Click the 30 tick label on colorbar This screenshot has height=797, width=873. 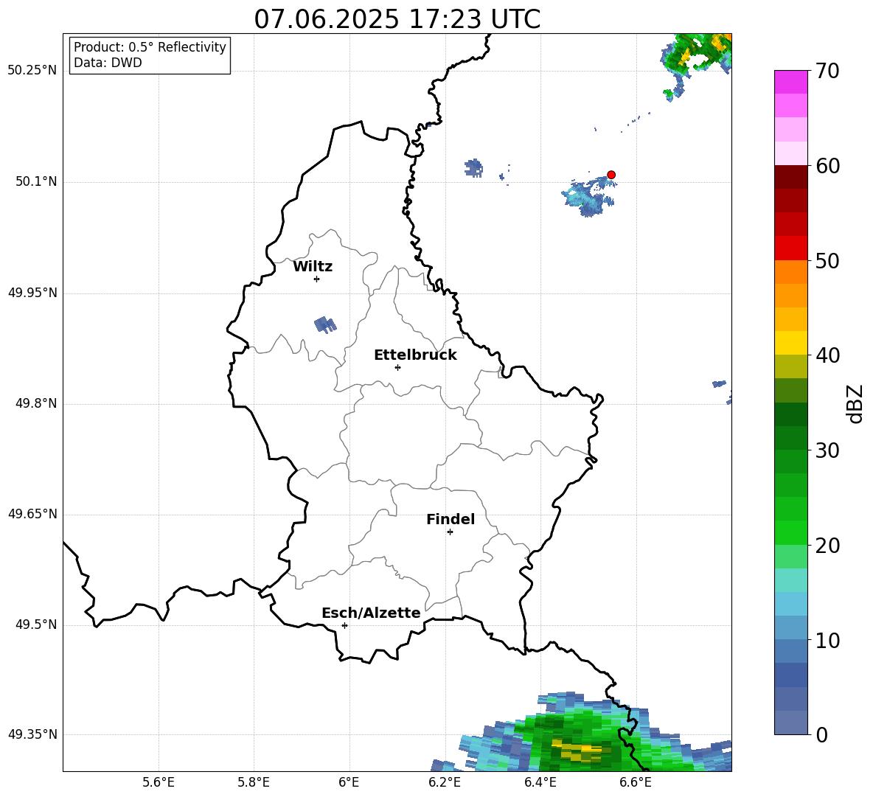click(827, 450)
